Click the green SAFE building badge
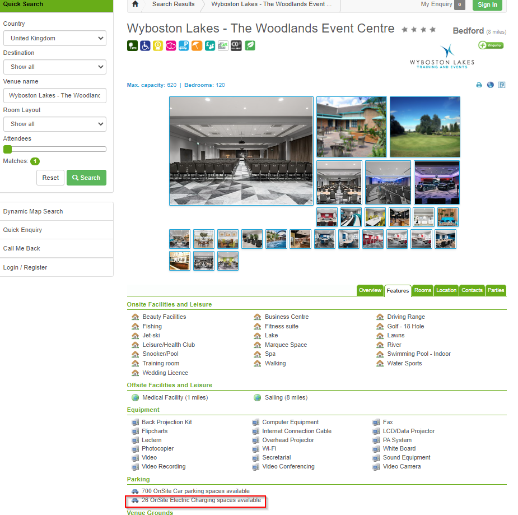 tap(223, 45)
